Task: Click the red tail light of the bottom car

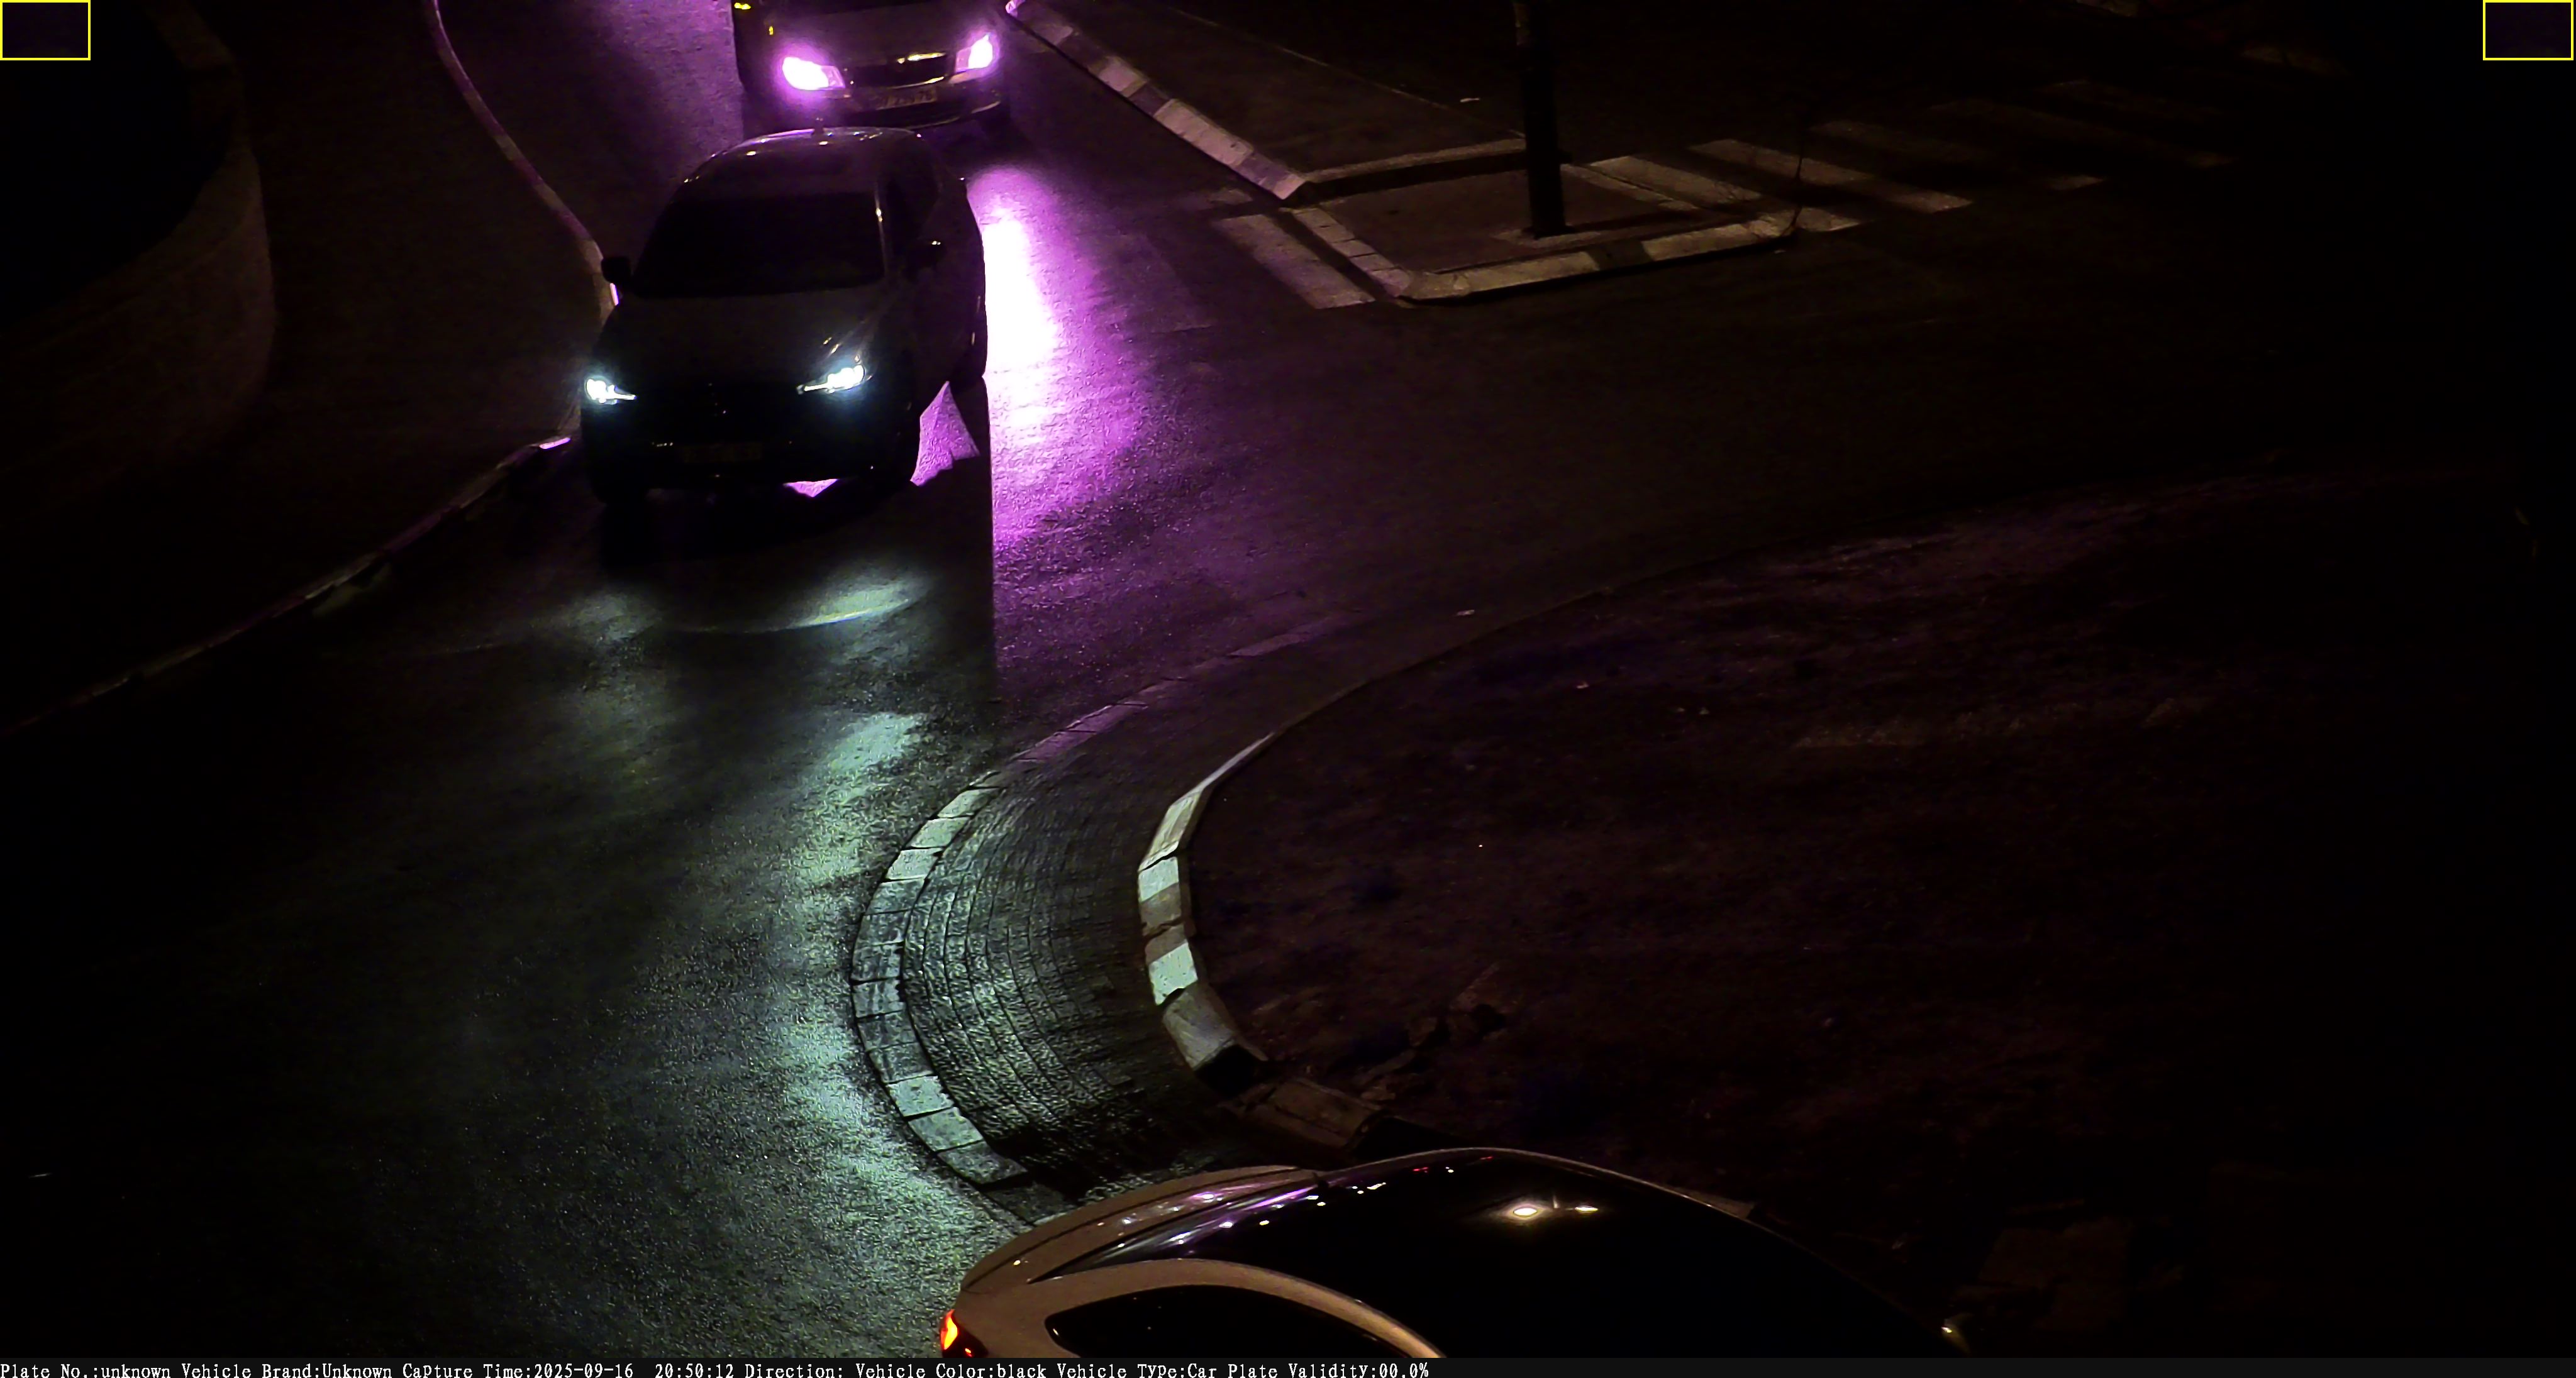Action: click(950, 1331)
